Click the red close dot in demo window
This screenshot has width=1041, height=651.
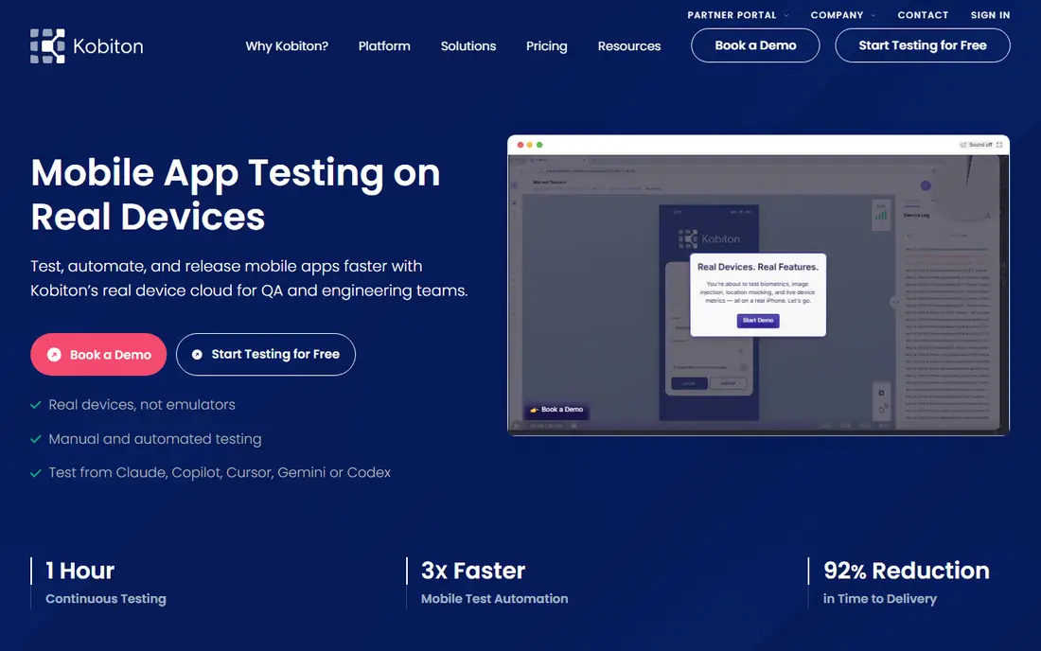520,145
